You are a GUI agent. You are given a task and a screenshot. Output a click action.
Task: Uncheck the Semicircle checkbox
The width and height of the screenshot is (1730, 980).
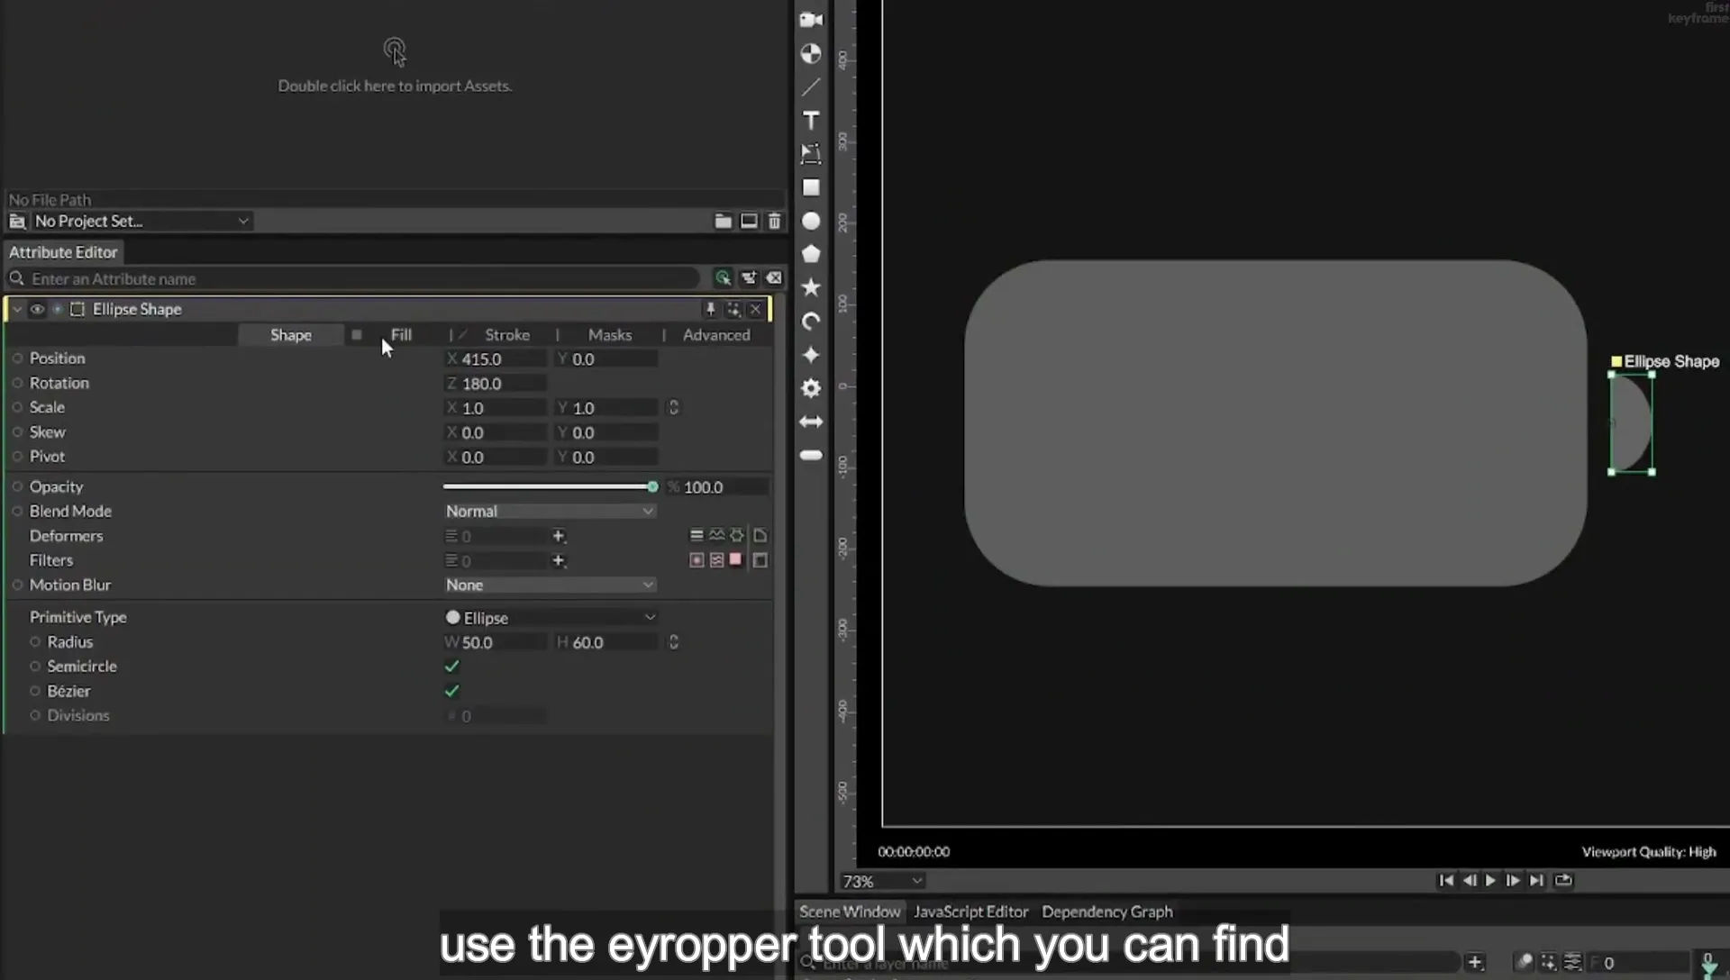tap(452, 667)
